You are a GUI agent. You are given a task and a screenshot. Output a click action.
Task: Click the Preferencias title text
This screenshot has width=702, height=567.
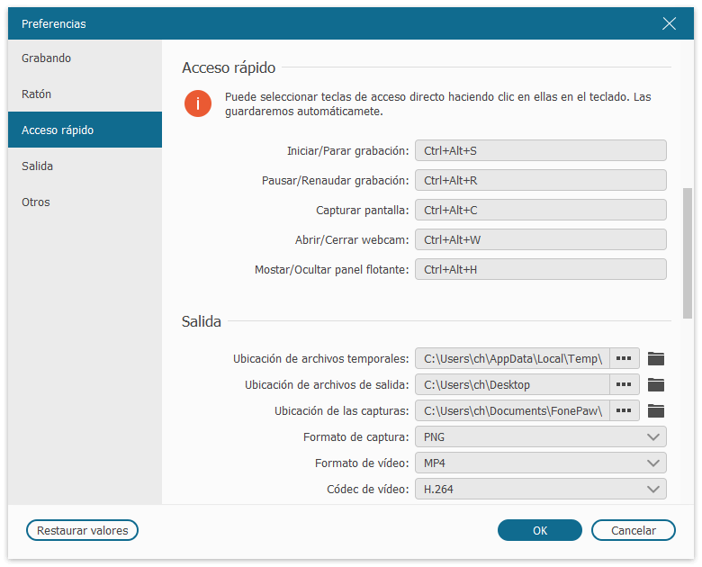pos(54,23)
